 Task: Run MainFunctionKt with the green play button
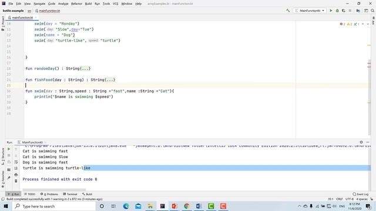click(x=331, y=11)
